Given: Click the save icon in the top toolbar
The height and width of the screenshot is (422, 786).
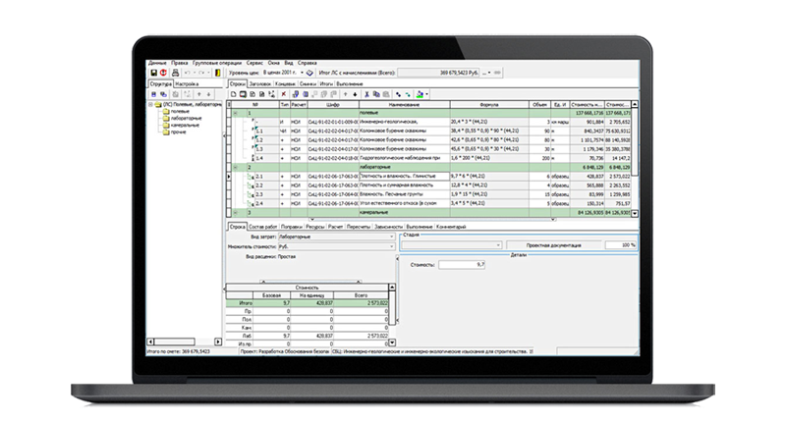Looking at the screenshot, I should (153, 72).
